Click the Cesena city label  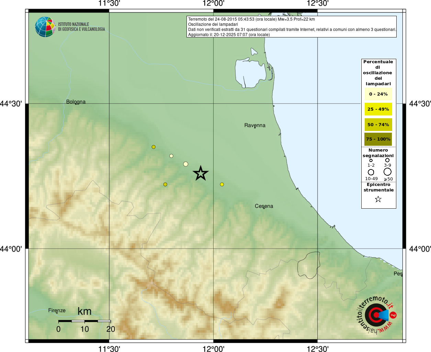(x=264, y=206)
